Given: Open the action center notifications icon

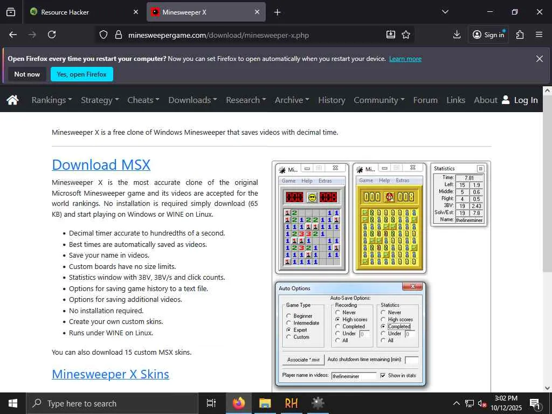Looking at the screenshot, I should point(535,404).
